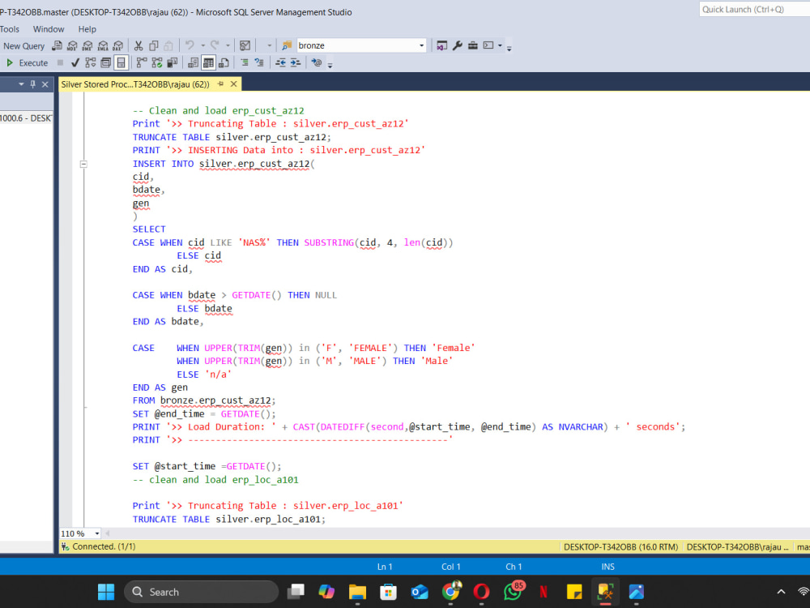
Task: Select the Silver Stored Proc query tab
Action: pyautogui.click(x=135, y=83)
